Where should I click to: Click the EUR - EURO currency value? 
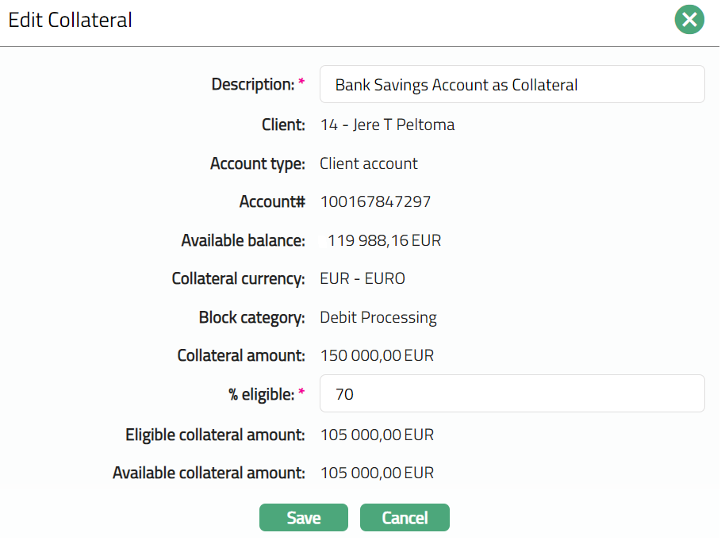coord(362,279)
